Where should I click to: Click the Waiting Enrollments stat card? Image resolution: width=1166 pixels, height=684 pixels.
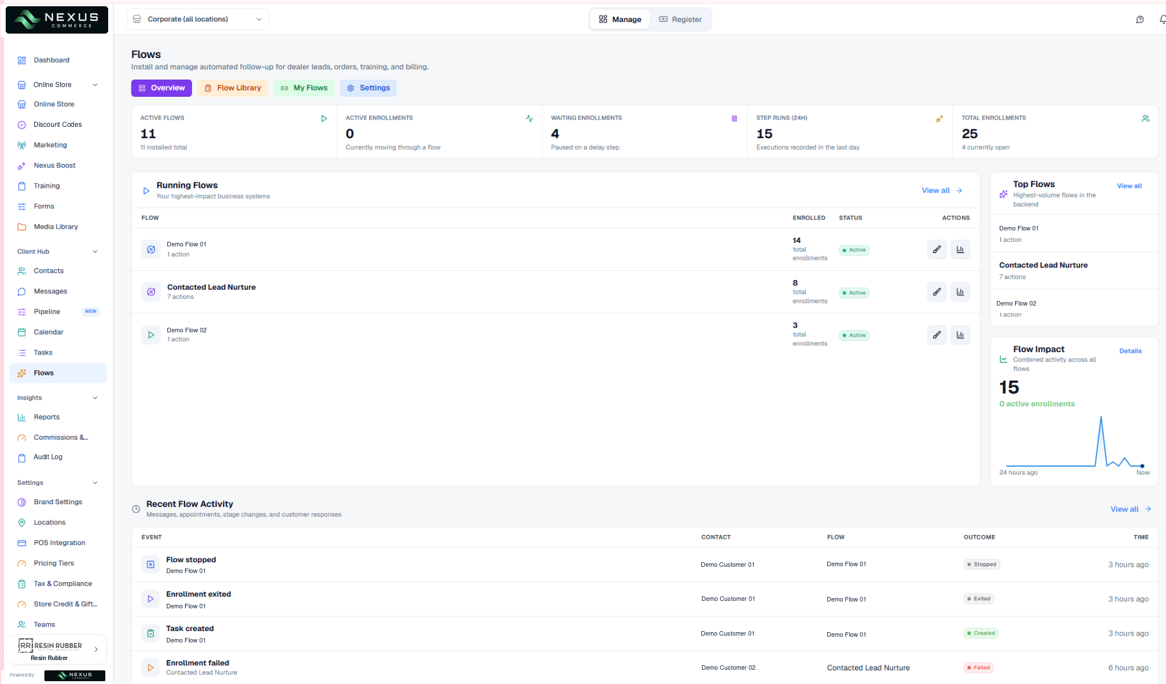point(644,132)
